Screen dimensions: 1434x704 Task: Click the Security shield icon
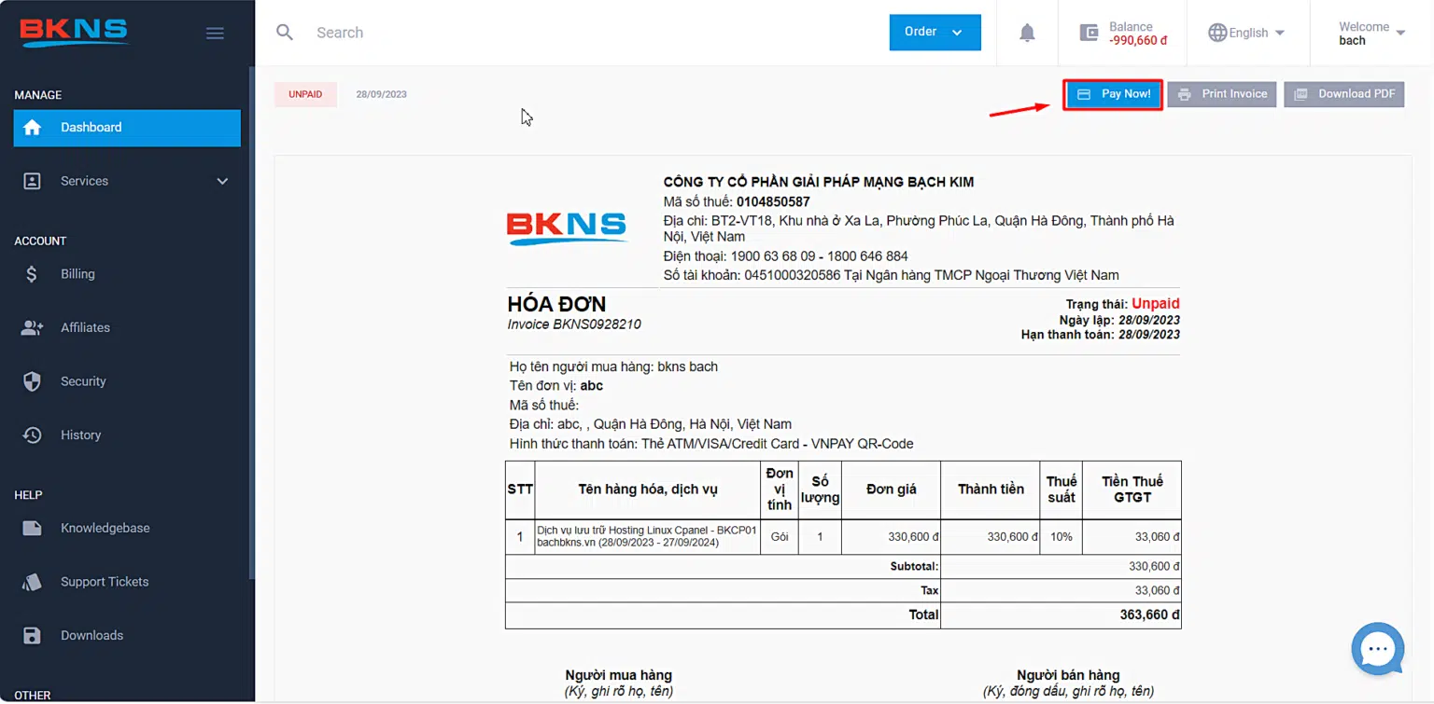pyautogui.click(x=32, y=381)
